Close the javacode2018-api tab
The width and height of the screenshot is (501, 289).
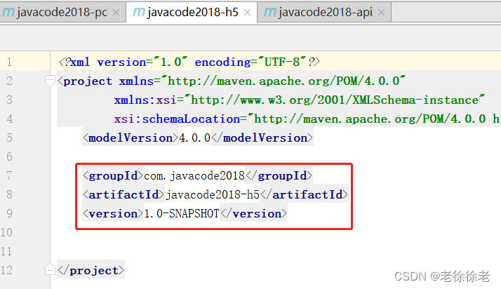coord(381,13)
